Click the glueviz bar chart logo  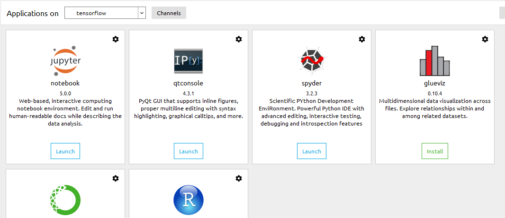pyautogui.click(x=434, y=60)
